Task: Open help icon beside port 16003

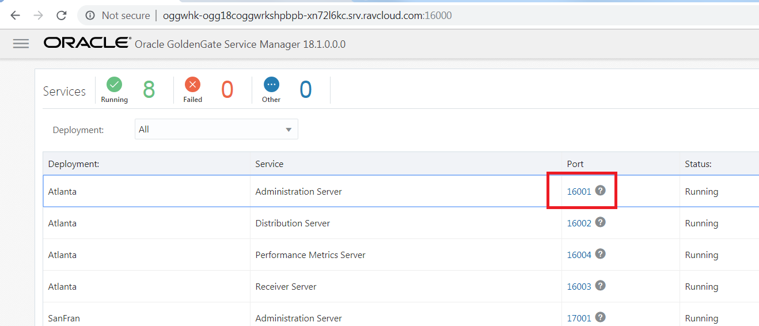Action: 601,285
